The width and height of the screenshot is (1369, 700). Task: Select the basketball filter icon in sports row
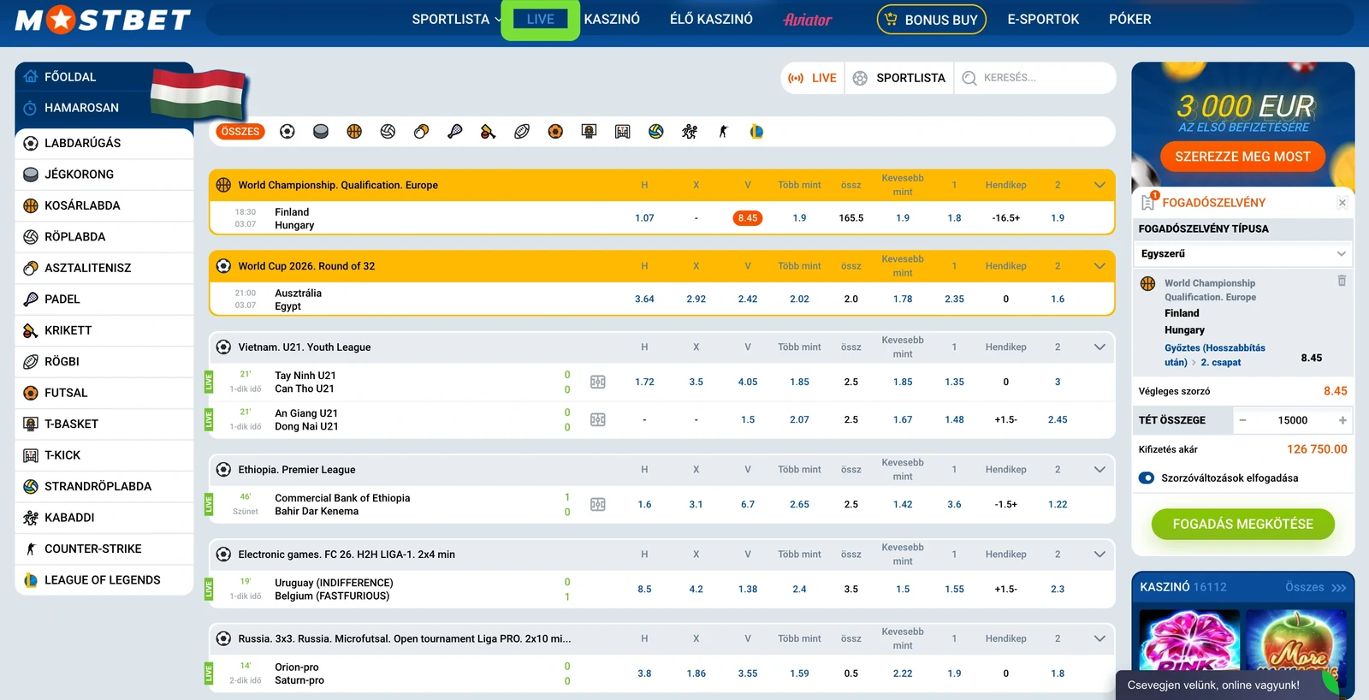pos(354,132)
